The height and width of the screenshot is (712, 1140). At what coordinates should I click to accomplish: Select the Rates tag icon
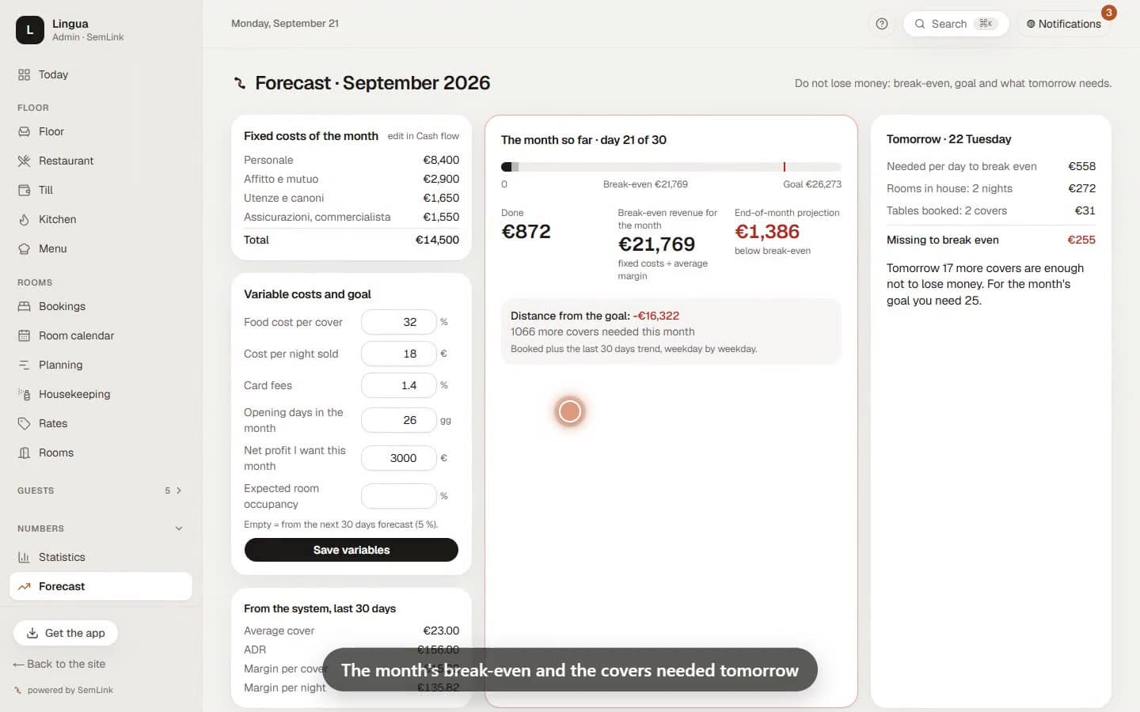24,423
